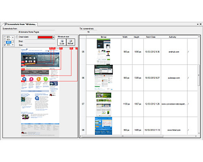Select the pulseapp.com screenshot thumbnail
The width and height of the screenshot is (203, 162).
104,78
